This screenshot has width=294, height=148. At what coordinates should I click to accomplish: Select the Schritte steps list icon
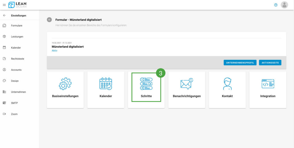(x=146, y=84)
